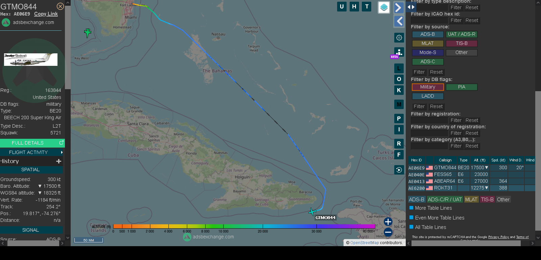This screenshot has width=541, height=260.
Task: Open FULL DETAILS for GTMO844
Action: click(32, 143)
